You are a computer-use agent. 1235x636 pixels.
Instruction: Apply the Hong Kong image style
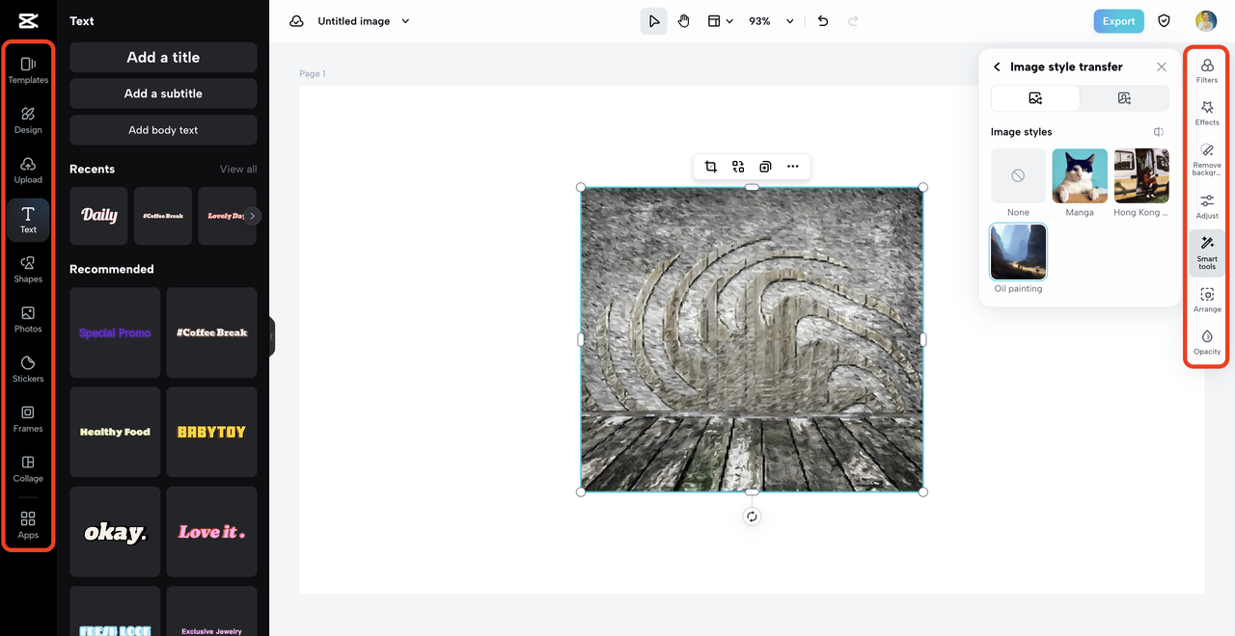[x=1141, y=175]
